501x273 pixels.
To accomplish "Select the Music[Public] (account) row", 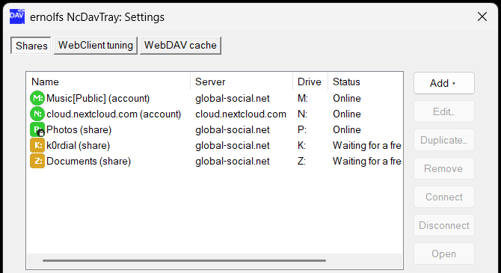I will pos(215,98).
